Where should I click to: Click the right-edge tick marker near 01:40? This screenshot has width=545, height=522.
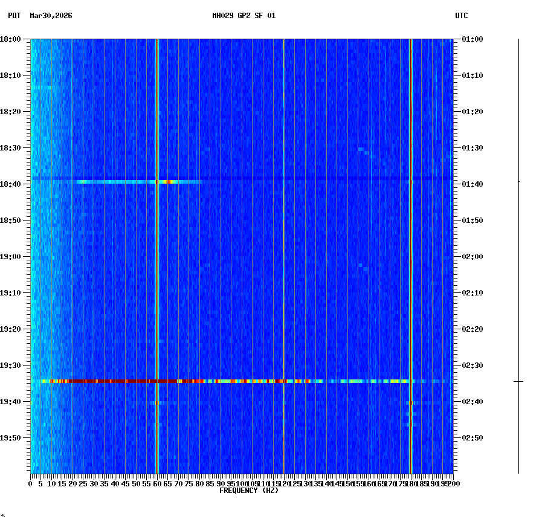tap(518, 181)
